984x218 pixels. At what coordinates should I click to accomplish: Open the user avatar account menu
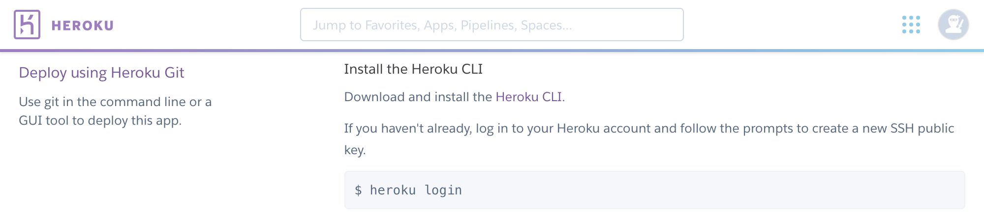coord(953,25)
